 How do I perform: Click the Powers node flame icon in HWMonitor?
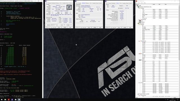(x=140, y=54)
